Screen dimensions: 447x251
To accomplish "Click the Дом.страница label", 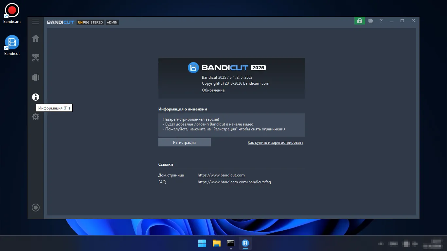I will click(171, 175).
